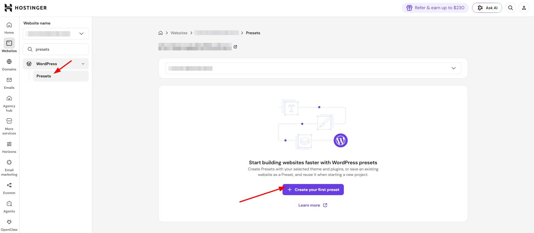Open the Ecomm sidebar icon
Viewport: 534px width, 233px height.
(x=9, y=185)
